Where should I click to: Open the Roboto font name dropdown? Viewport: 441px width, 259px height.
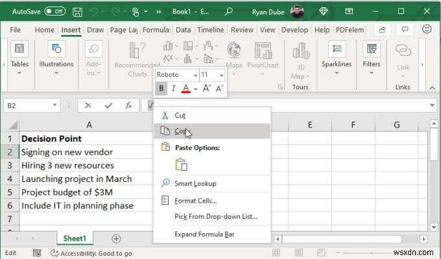pos(195,75)
